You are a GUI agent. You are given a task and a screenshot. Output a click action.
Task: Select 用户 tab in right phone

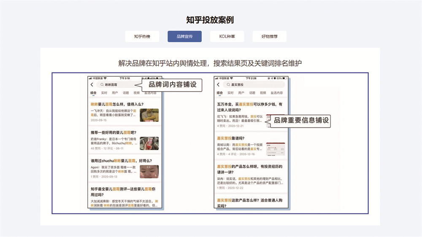241,93
